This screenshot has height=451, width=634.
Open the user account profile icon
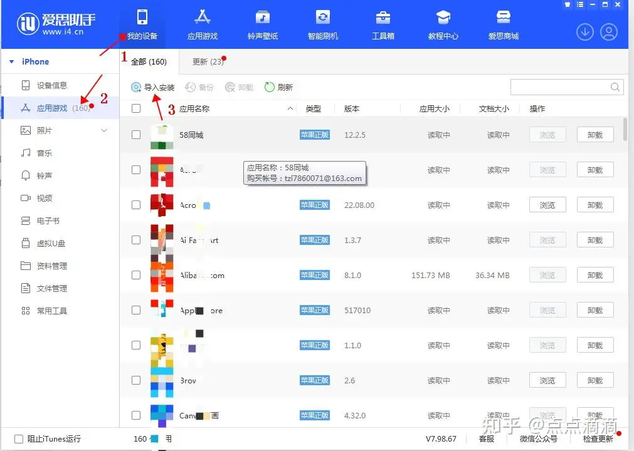coord(608,33)
